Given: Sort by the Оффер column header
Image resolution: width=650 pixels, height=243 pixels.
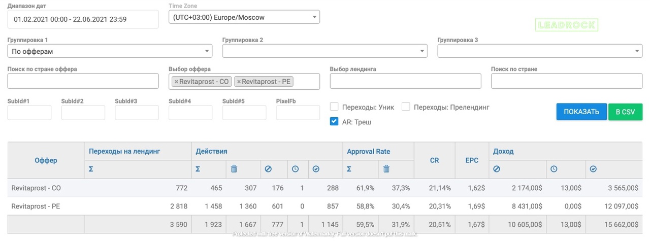Looking at the screenshot, I should pyautogui.click(x=46, y=160).
